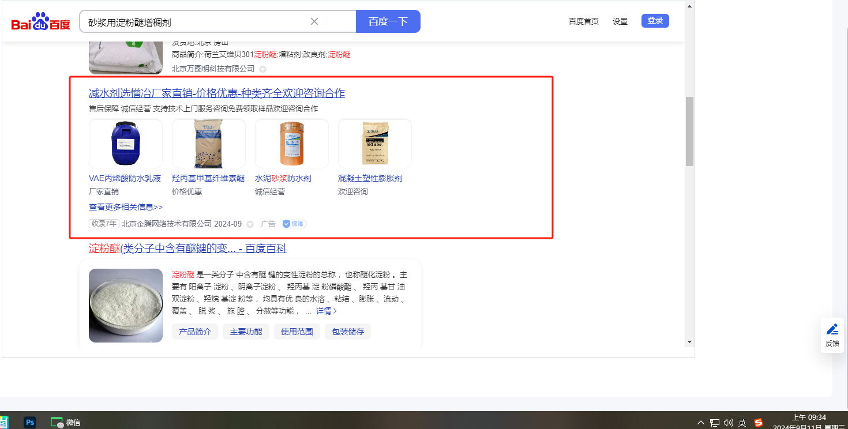Click 厂家直销 caption under VAE product
Screen dimensions: 848x429
click(x=104, y=191)
